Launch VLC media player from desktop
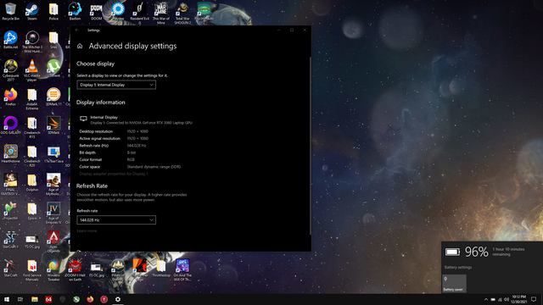 pyautogui.click(x=32, y=70)
